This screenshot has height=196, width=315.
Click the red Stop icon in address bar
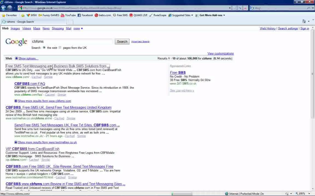(x=245, y=8)
